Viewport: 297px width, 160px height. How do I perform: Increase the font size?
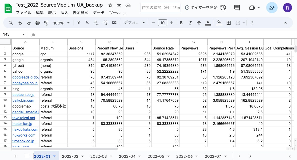pos(171,23)
